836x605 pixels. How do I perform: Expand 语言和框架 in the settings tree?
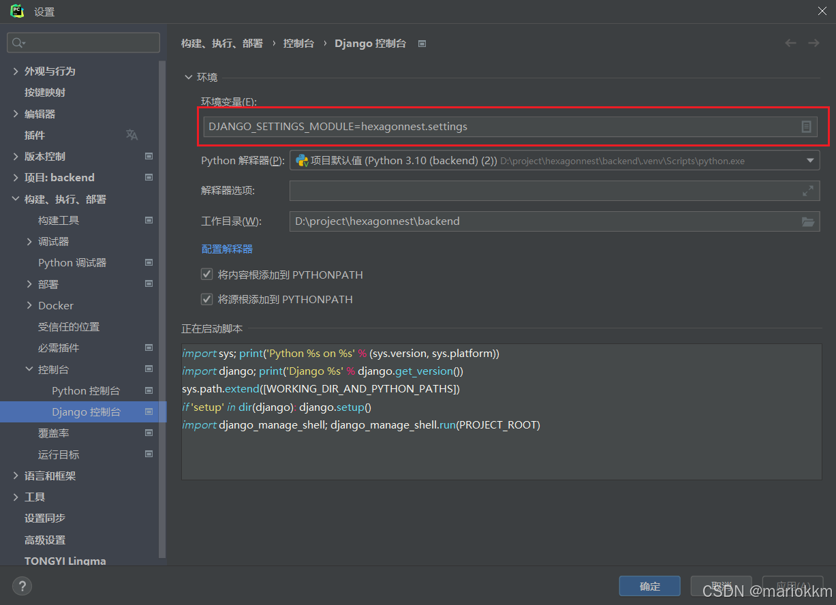tap(16, 476)
